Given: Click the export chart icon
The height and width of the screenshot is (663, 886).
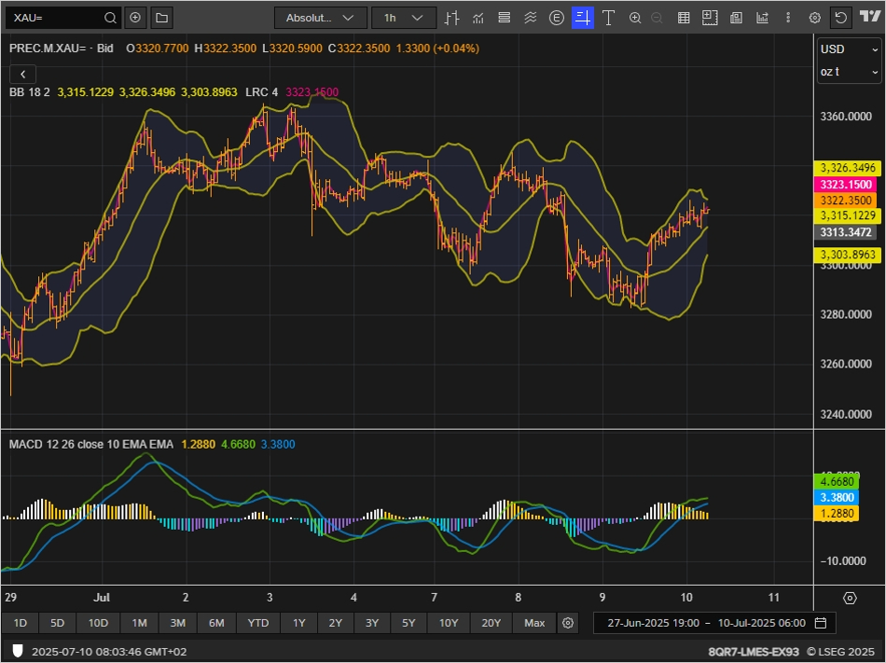Looking at the screenshot, I should pyautogui.click(x=762, y=18).
